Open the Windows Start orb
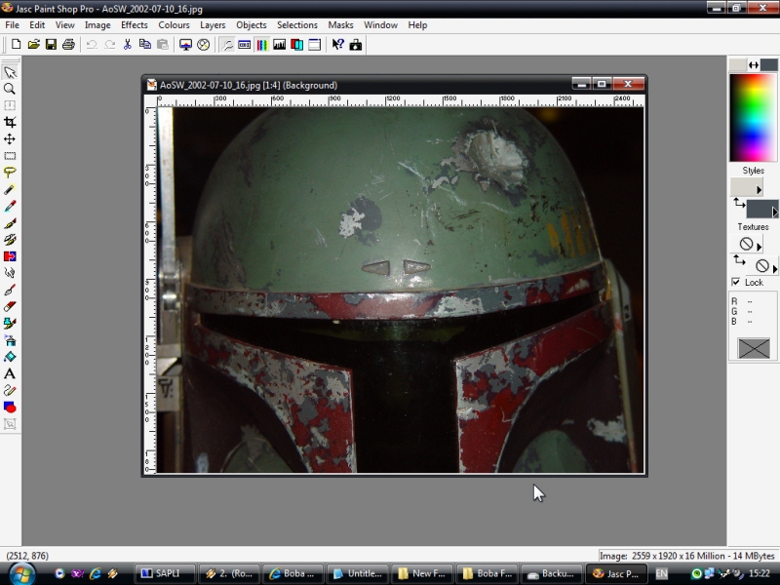The height and width of the screenshot is (585, 780). pos(21,573)
